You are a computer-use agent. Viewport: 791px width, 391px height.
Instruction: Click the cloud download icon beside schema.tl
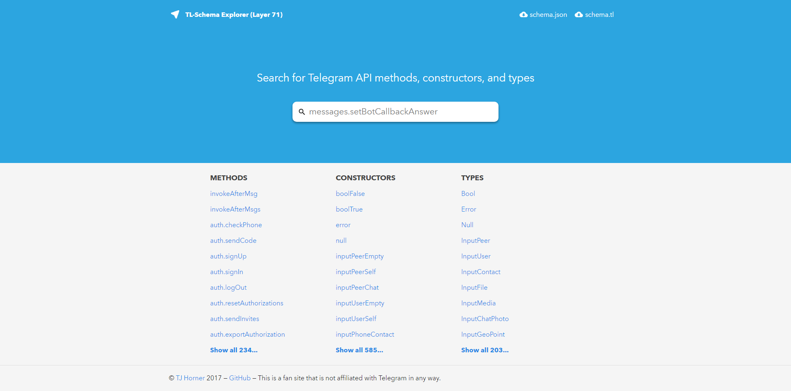pyautogui.click(x=579, y=14)
